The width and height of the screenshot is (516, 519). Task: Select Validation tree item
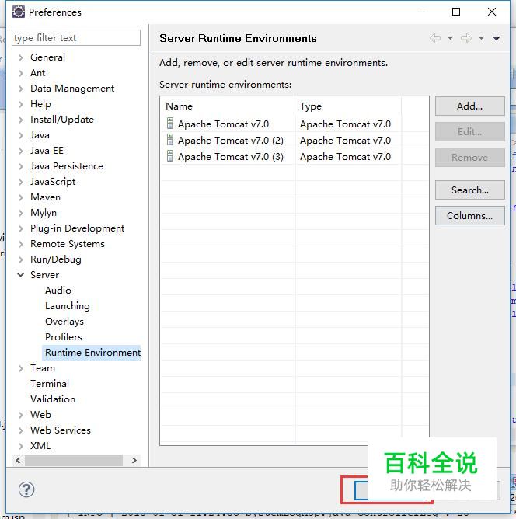point(53,399)
